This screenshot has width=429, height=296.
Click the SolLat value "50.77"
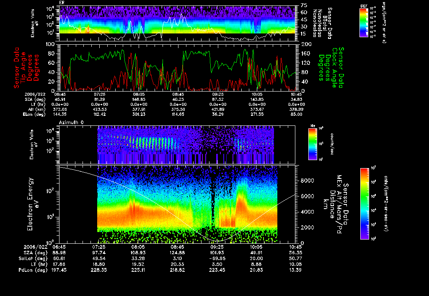(x=295, y=258)
